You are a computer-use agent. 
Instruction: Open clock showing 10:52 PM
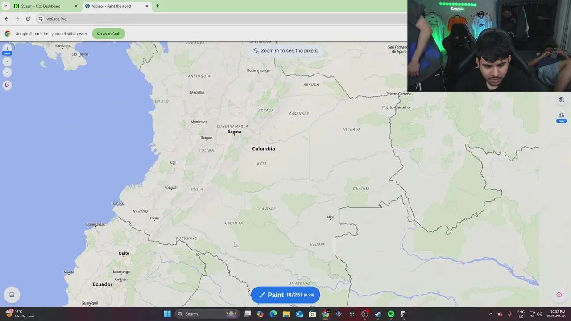coord(558,314)
